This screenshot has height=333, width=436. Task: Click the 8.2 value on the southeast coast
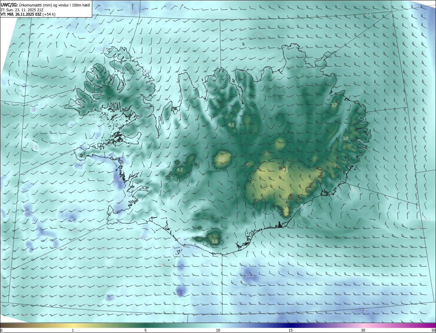click(x=304, y=206)
